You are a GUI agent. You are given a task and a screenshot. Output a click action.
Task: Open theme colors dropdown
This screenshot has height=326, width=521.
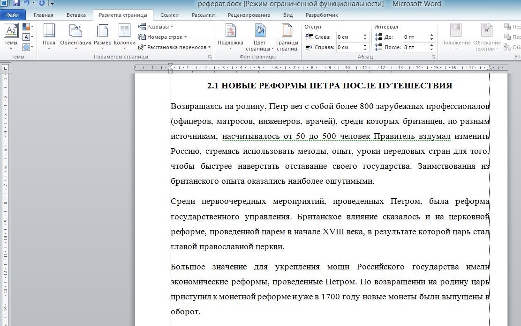28,27
